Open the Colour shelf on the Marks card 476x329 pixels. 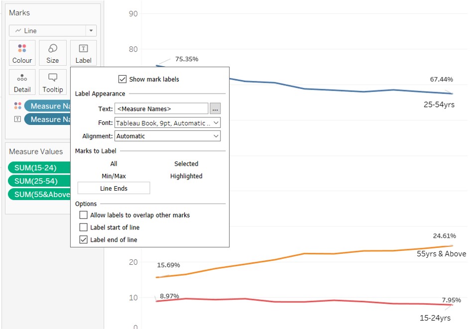coord(22,53)
